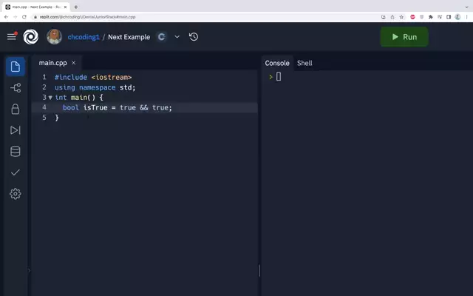Open the browser three-dot menu
The image size is (473, 296).
tap(466, 17)
